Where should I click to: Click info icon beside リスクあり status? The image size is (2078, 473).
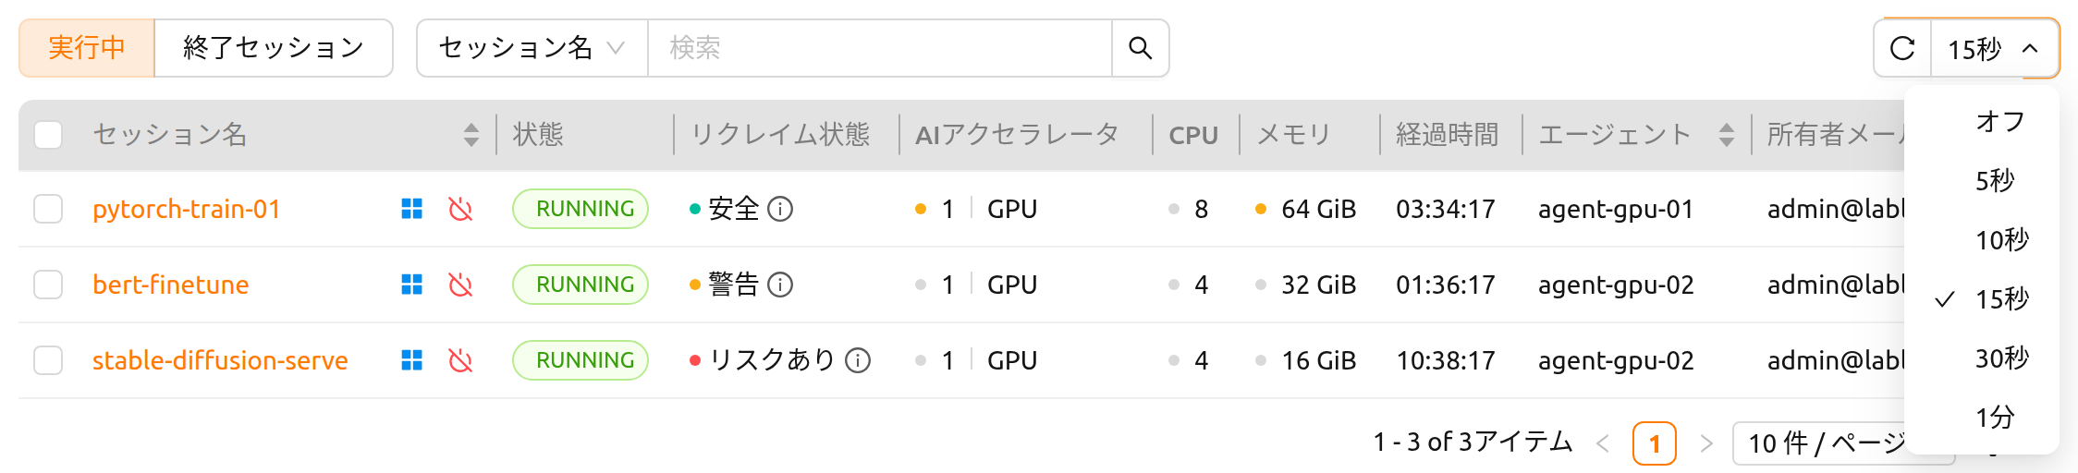tap(859, 360)
